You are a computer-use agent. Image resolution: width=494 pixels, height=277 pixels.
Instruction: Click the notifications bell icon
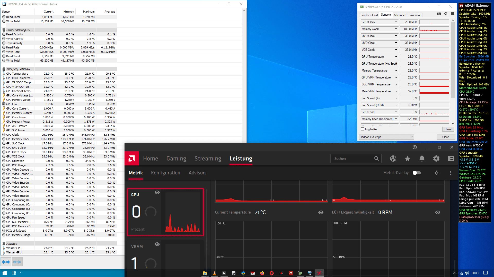coord(422,159)
